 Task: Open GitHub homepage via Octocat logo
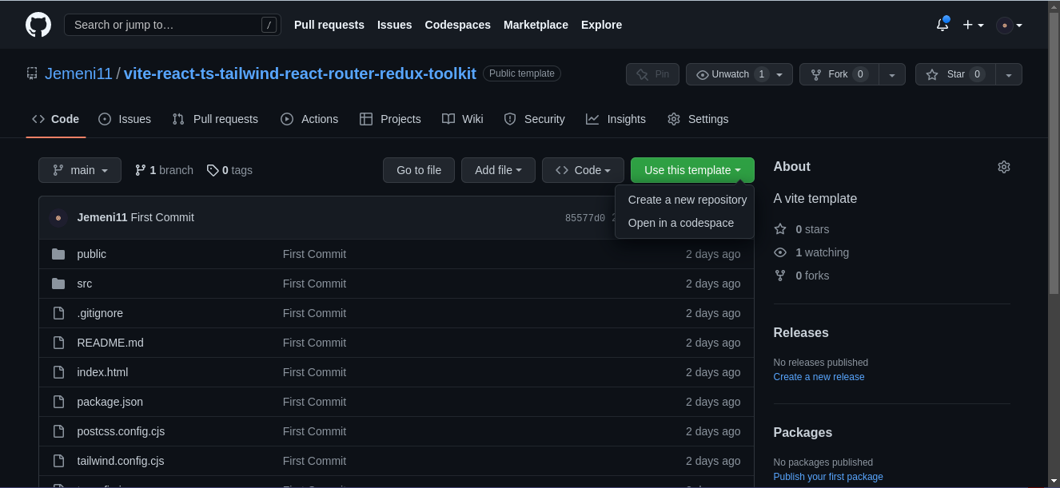[x=38, y=25]
